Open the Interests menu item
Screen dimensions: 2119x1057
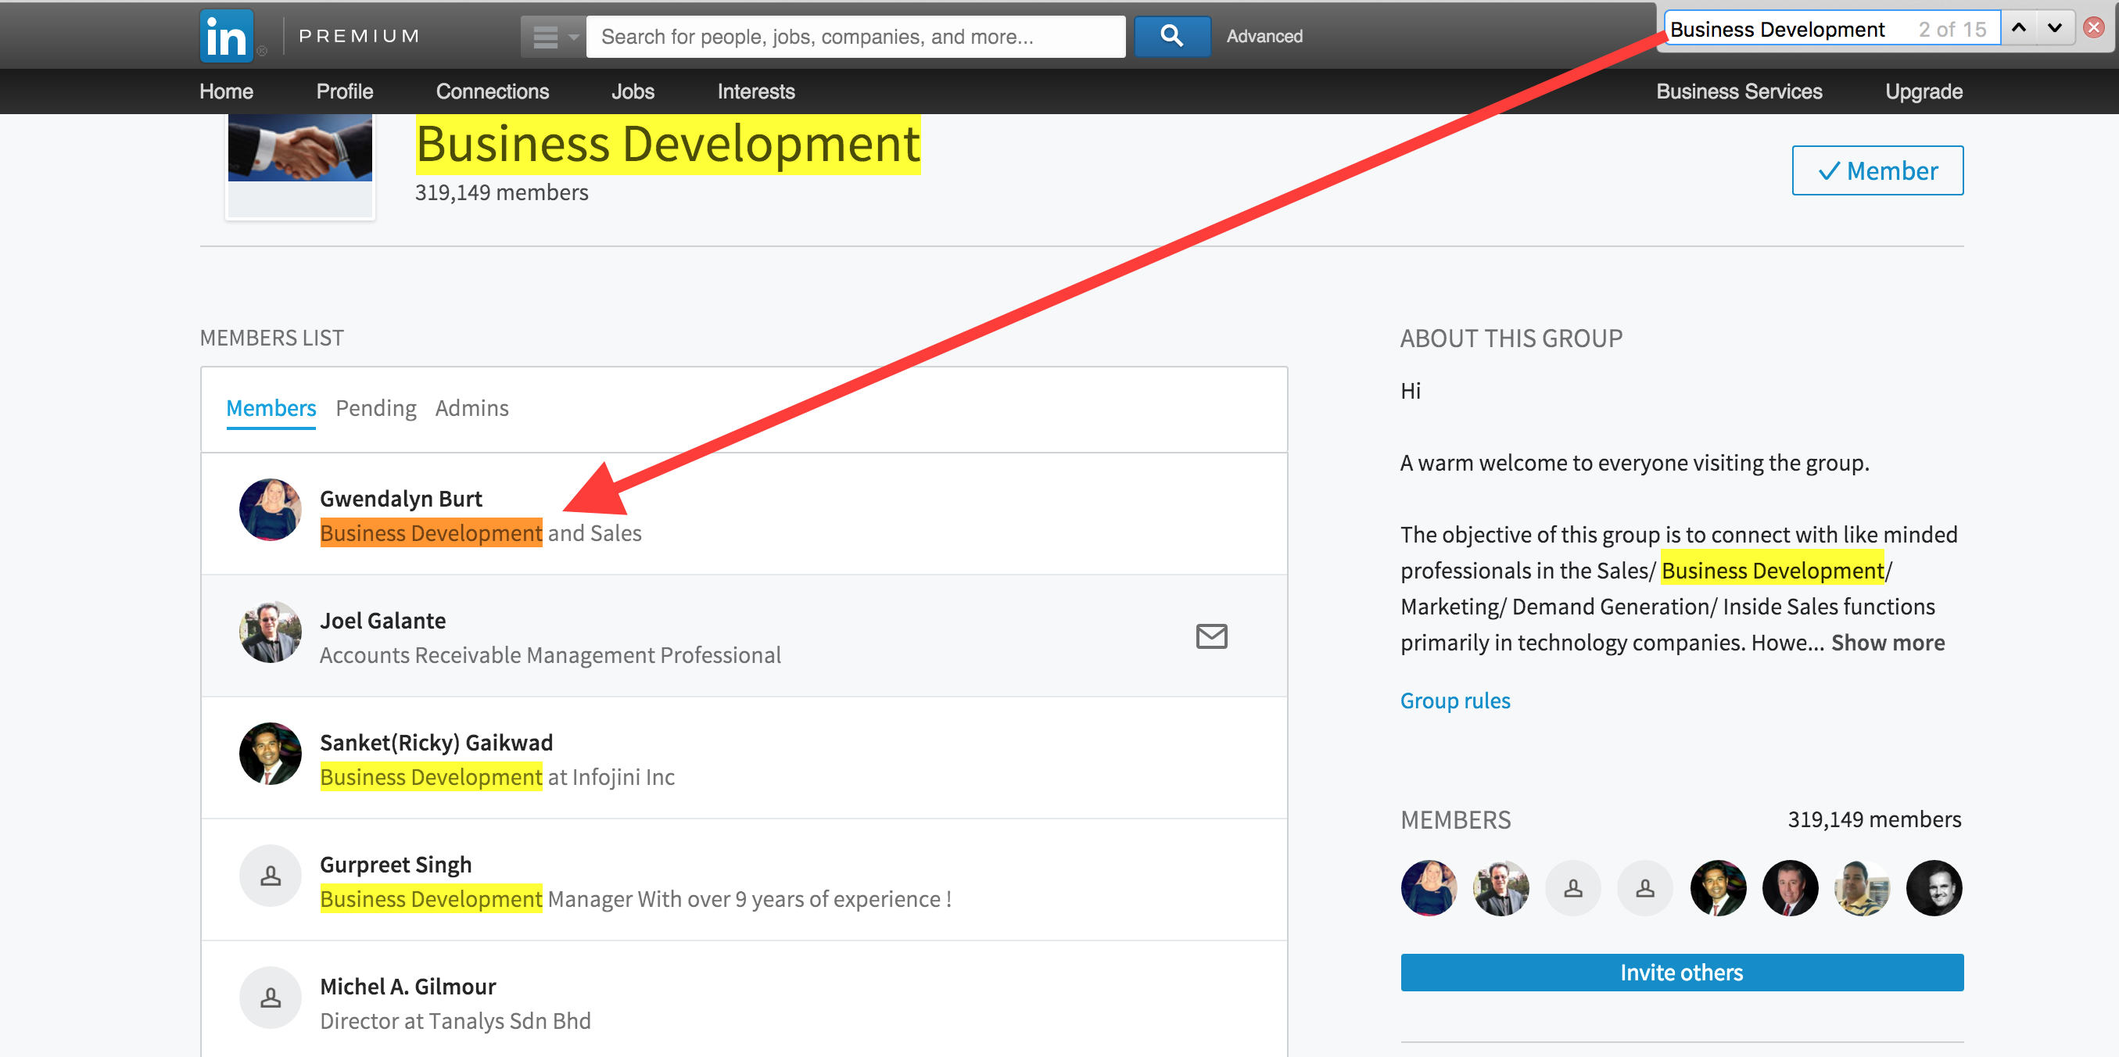coord(756,91)
